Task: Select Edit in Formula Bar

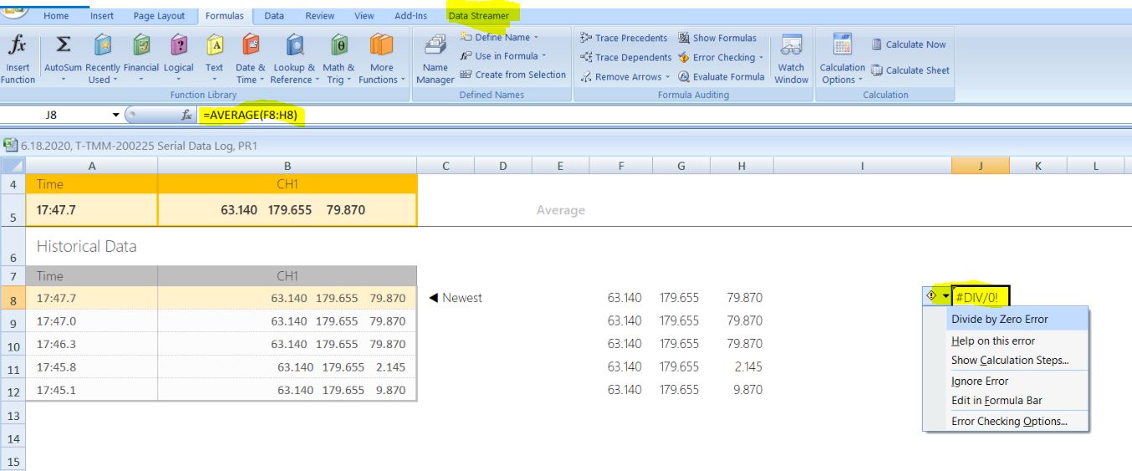Action: [x=1005, y=400]
